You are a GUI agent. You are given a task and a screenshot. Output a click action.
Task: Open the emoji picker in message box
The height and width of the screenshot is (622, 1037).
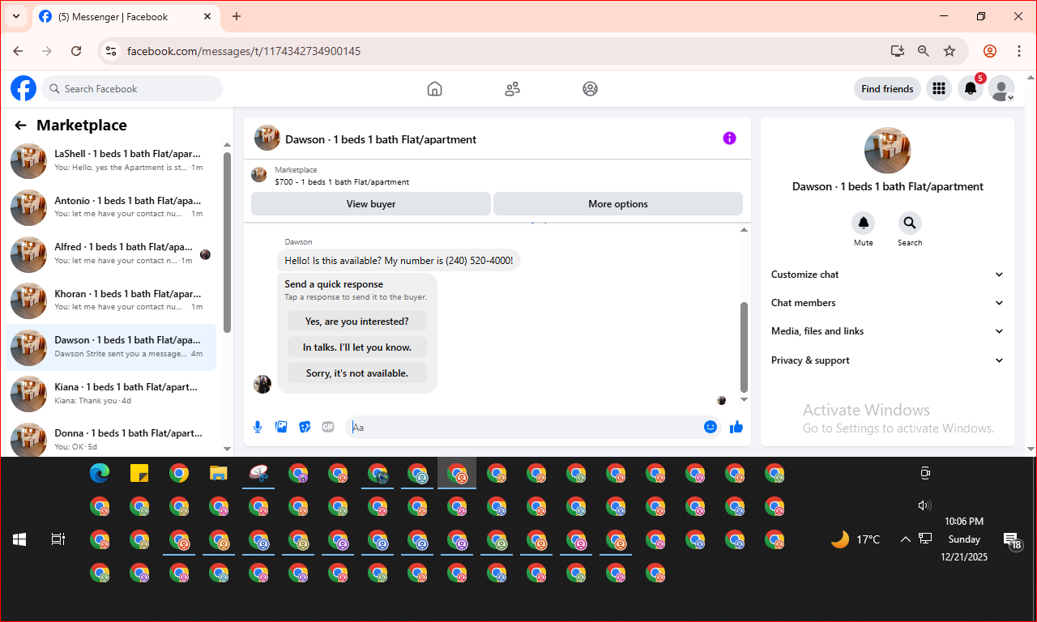point(711,427)
